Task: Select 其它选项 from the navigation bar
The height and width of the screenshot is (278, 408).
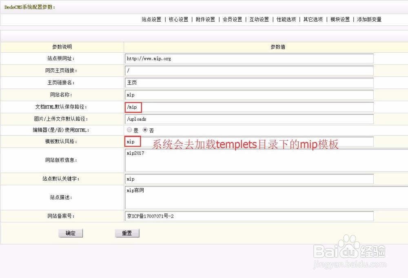Action: coord(313,19)
